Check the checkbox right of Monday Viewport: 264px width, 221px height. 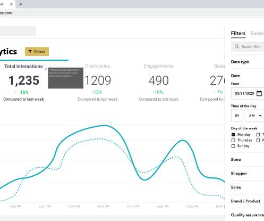pyautogui.click(x=258, y=135)
